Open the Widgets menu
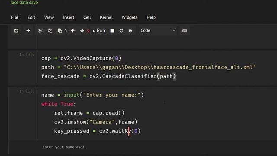277x156 pixels. click(x=129, y=17)
